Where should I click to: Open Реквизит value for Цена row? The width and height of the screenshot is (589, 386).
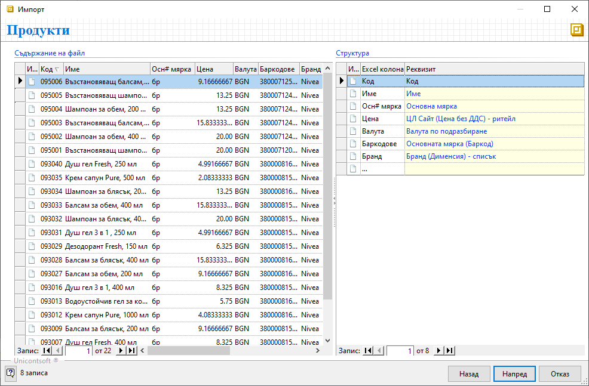click(460, 119)
